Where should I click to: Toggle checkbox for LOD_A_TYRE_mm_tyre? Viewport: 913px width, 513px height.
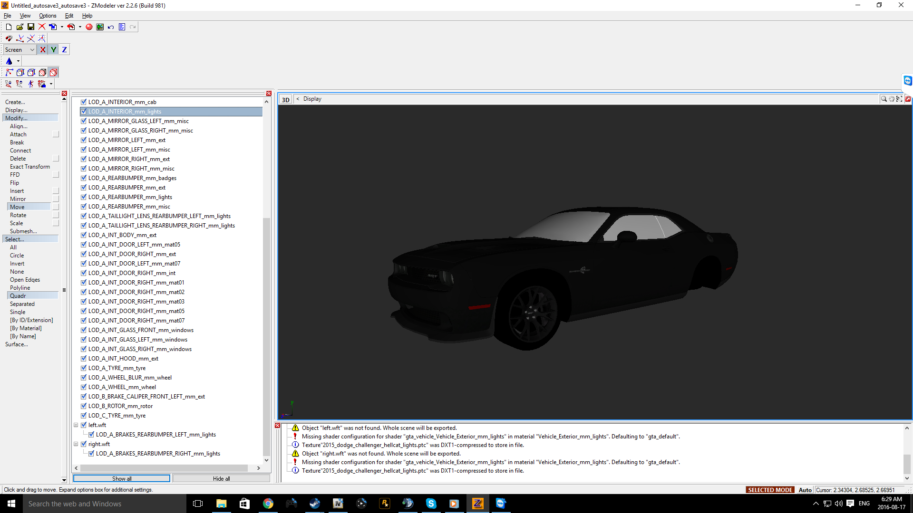coord(84,368)
